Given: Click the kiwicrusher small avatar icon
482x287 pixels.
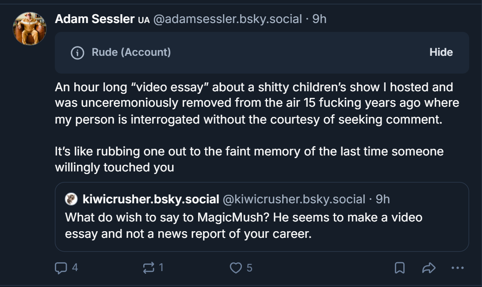Looking at the screenshot, I should (71, 199).
